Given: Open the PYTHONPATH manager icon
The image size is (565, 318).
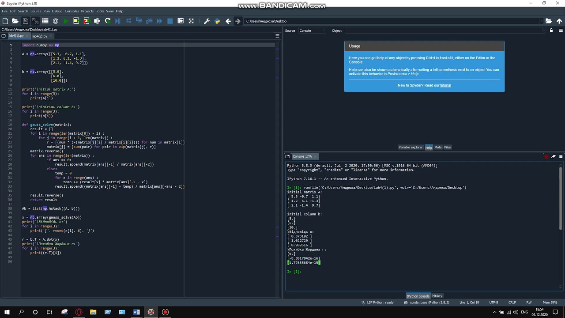Looking at the screenshot, I should pos(217,21).
